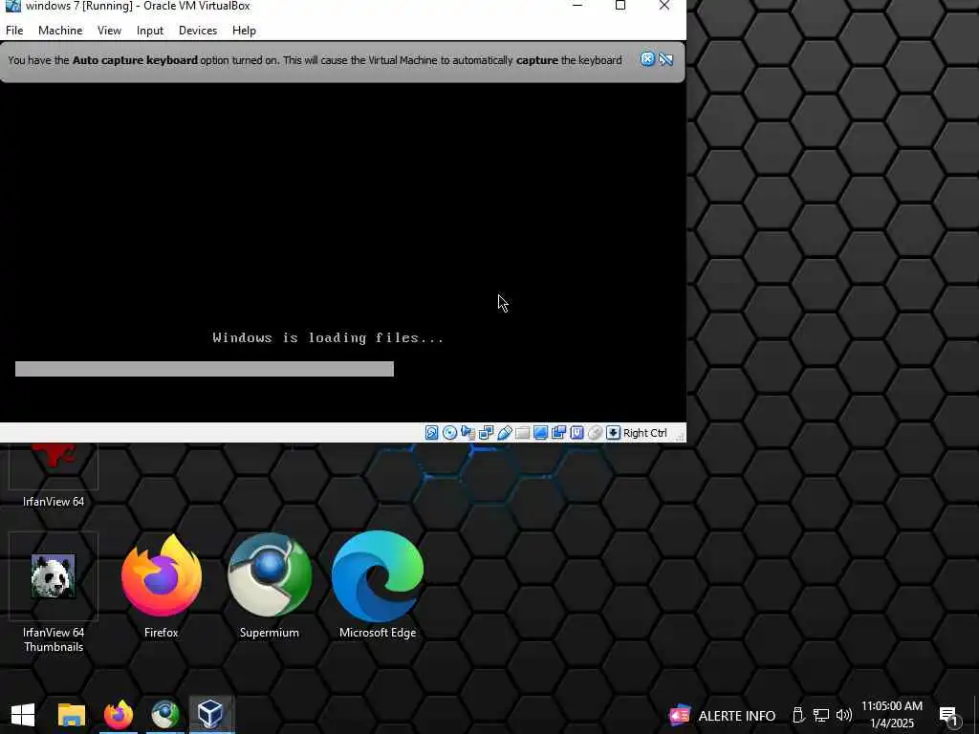Open the Machine menu

click(x=60, y=30)
